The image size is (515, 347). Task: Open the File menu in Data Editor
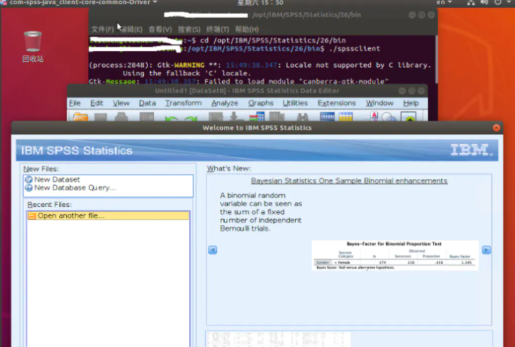click(75, 103)
